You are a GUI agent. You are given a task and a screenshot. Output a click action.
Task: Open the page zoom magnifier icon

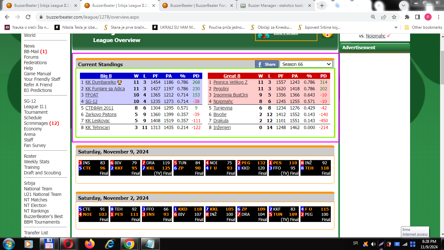coord(373,17)
